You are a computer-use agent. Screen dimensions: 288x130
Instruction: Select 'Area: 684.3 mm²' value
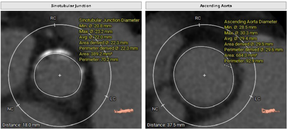click(240, 55)
